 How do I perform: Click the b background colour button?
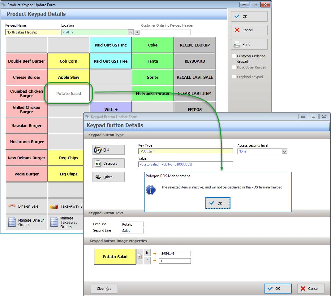(x=147, y=253)
